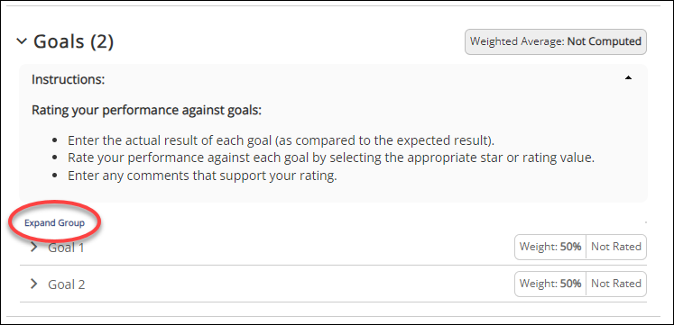Click Goal 1 Weight 50% indicator
The height and width of the screenshot is (325, 674).
(550, 247)
